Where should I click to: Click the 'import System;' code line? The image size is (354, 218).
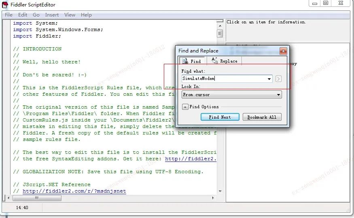[x=36, y=23]
